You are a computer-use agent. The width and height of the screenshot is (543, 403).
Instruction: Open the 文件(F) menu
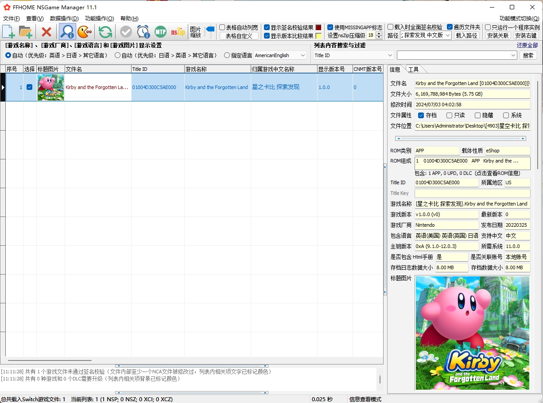point(12,19)
